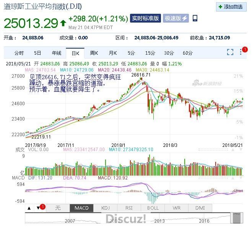Select the MACD indicator tab
252x228 pixels.
coord(81,208)
